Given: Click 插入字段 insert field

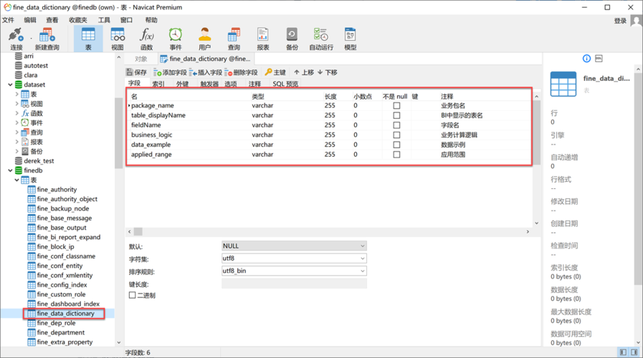Looking at the screenshot, I should [206, 72].
